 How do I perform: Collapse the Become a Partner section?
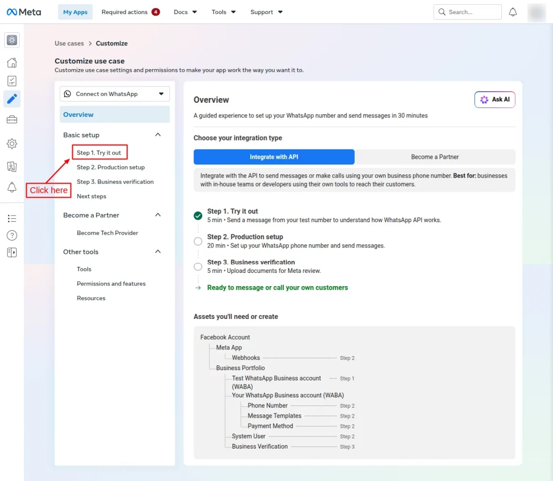coord(158,215)
